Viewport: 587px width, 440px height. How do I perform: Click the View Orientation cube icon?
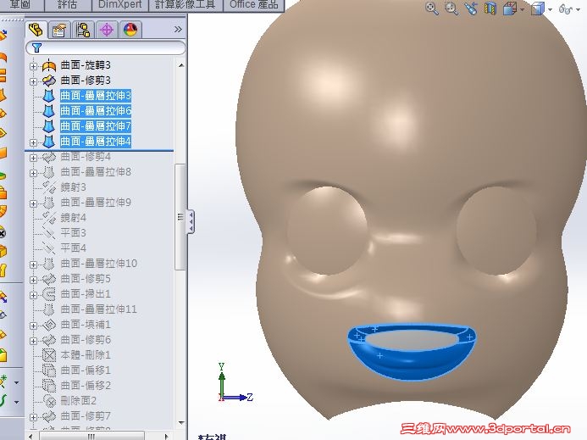pyautogui.click(x=510, y=8)
